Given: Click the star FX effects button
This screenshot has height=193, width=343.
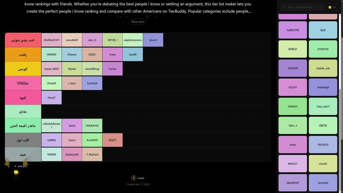Looking at the screenshot, I should pos(332,7).
